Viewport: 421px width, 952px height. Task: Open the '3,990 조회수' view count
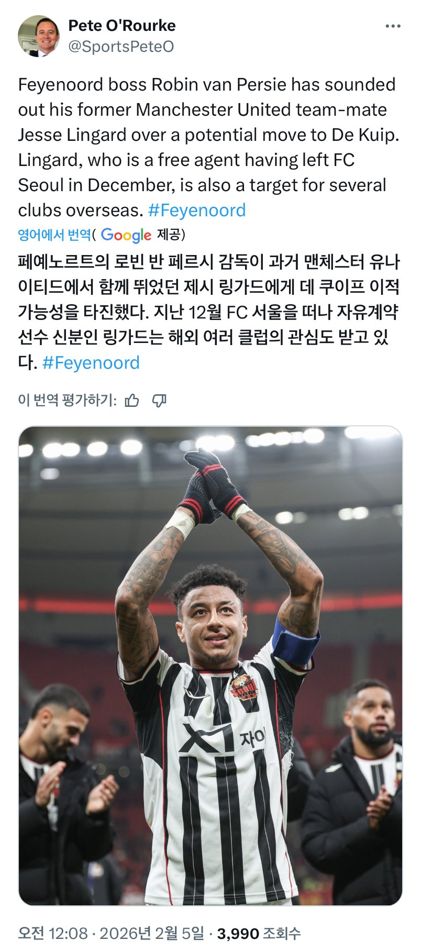(x=259, y=933)
